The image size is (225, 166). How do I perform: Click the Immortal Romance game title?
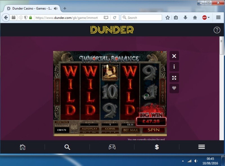(x=110, y=59)
